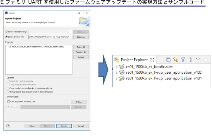Click New... in Working sets
212x136 pixels.
click(x=79, y=102)
